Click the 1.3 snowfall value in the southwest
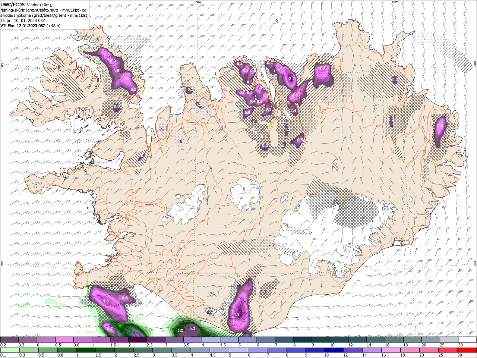Screen dimensions: 477x358 [105, 301]
